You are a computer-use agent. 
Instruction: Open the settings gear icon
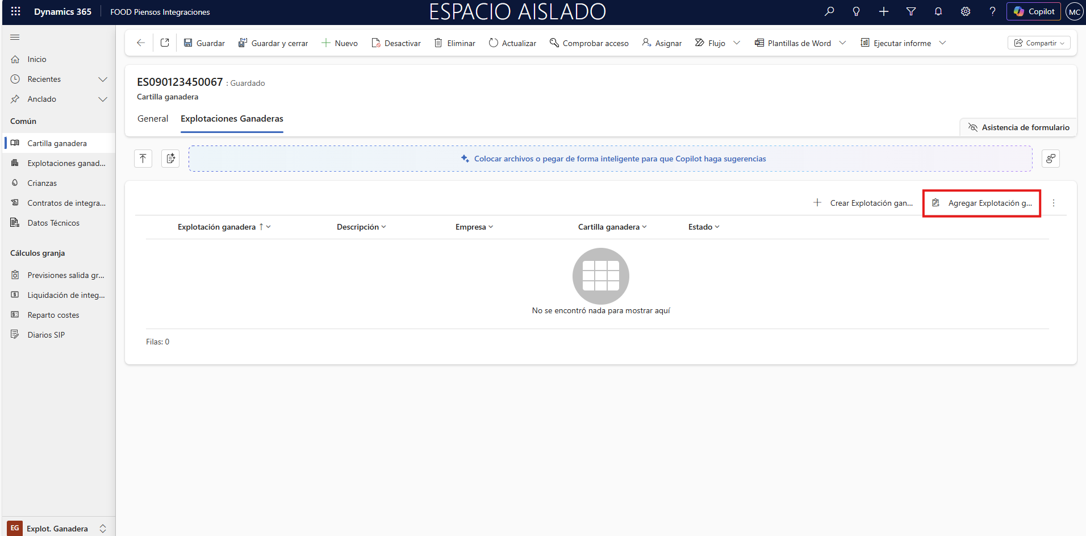click(965, 11)
